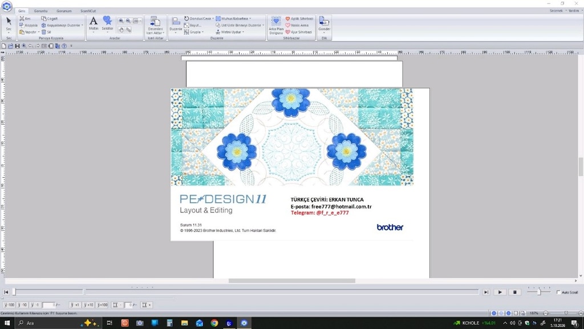Click the PE-Design application logo button
Image resolution: width=584 pixels, height=329 pixels.
tap(7, 6)
